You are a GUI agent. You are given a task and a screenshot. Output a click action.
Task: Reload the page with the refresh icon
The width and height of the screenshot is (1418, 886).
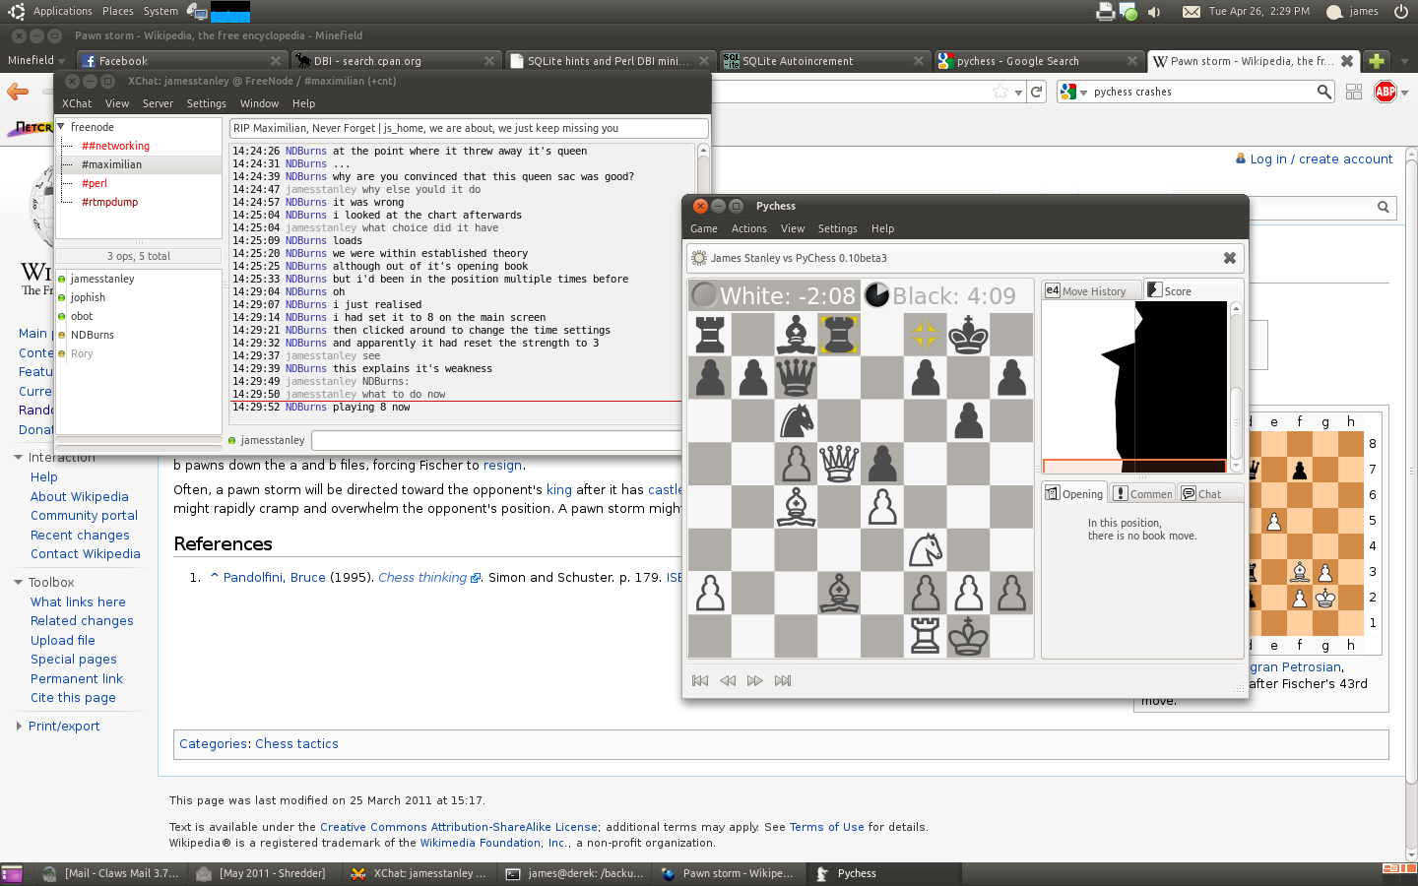[x=1036, y=92]
